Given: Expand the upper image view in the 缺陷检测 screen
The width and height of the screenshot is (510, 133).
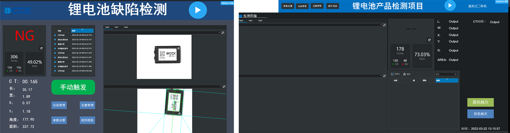Looking at the screenshot, I should coord(223,33).
